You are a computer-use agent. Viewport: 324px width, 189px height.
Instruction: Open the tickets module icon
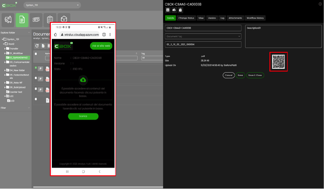click(x=36, y=20)
